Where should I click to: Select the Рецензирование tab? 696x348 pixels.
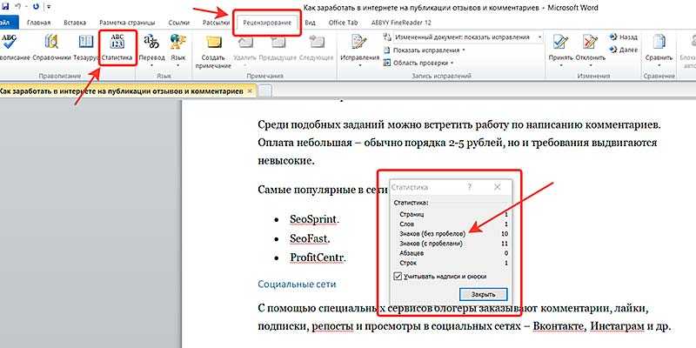pos(269,23)
